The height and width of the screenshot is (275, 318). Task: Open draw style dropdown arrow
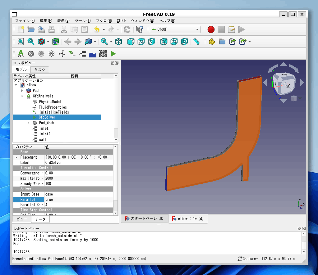[48, 42]
